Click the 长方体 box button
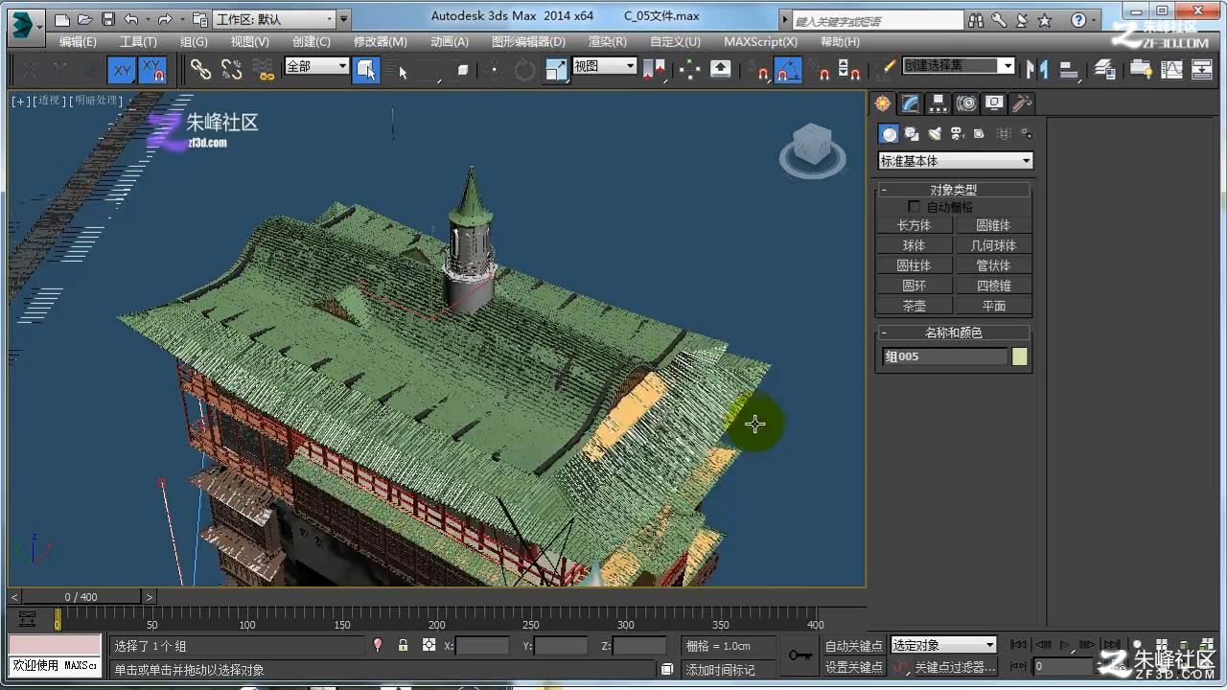1227x690 pixels. pyautogui.click(x=914, y=225)
